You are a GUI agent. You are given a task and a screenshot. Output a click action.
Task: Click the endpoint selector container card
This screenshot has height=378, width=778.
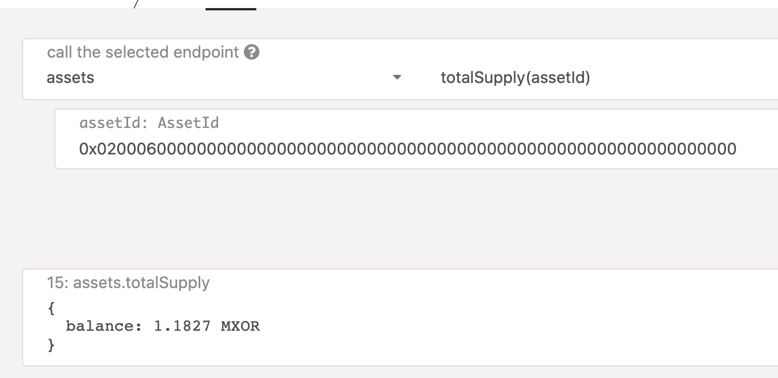point(400,69)
